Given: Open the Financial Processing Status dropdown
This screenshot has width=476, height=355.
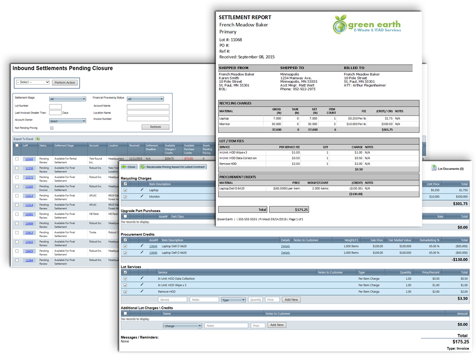Looking at the screenshot, I should click(145, 99).
